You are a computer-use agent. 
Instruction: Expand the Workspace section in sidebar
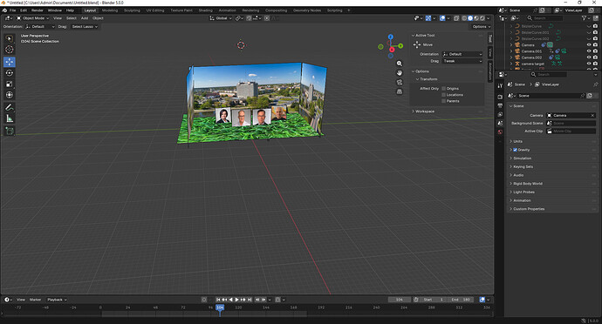tap(425, 111)
